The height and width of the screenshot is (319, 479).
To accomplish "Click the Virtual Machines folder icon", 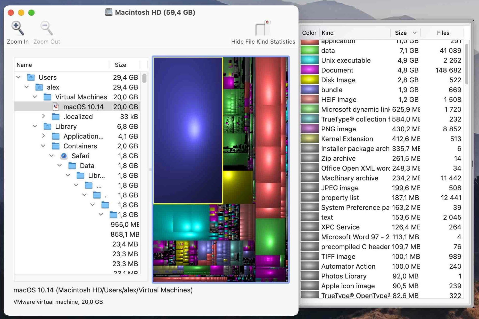I will coord(47,97).
